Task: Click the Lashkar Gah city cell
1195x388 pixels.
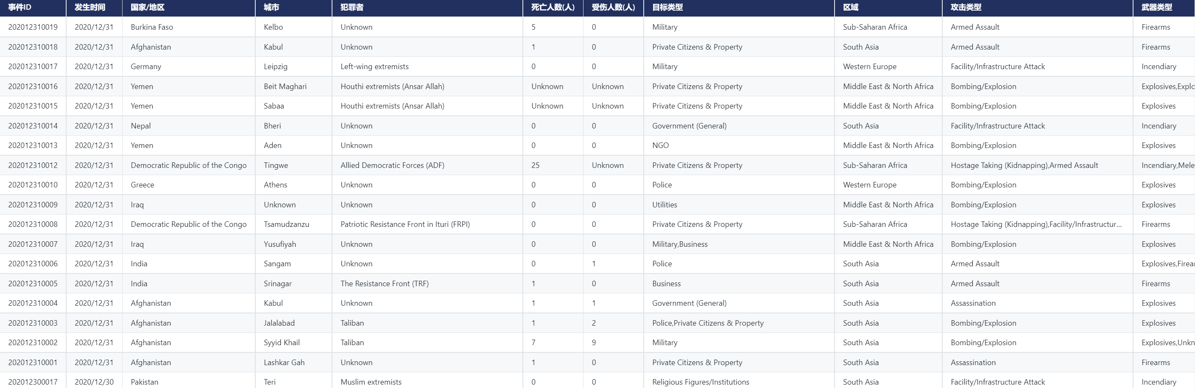Action: click(x=284, y=363)
